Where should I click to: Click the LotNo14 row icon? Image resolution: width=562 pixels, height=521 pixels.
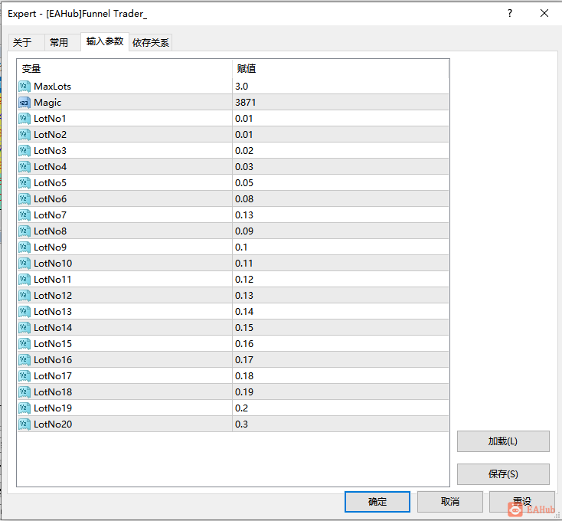point(25,328)
